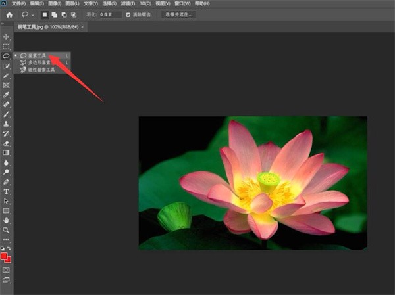Select the Eyedropper tool

[x=6, y=95]
